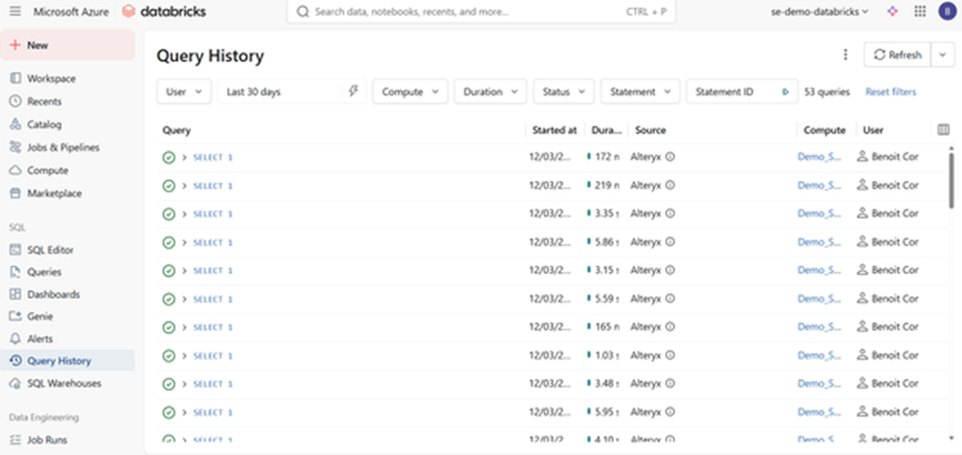Image resolution: width=962 pixels, height=455 pixels.
Task: Open the Databricks Assistant sparkle icon
Action: point(892,11)
